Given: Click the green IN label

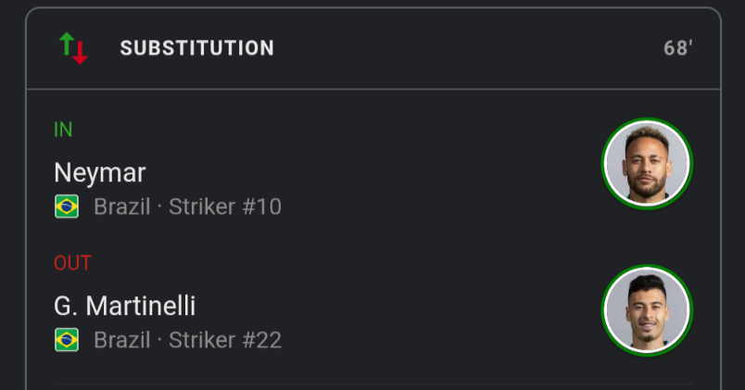Looking at the screenshot, I should tap(63, 130).
